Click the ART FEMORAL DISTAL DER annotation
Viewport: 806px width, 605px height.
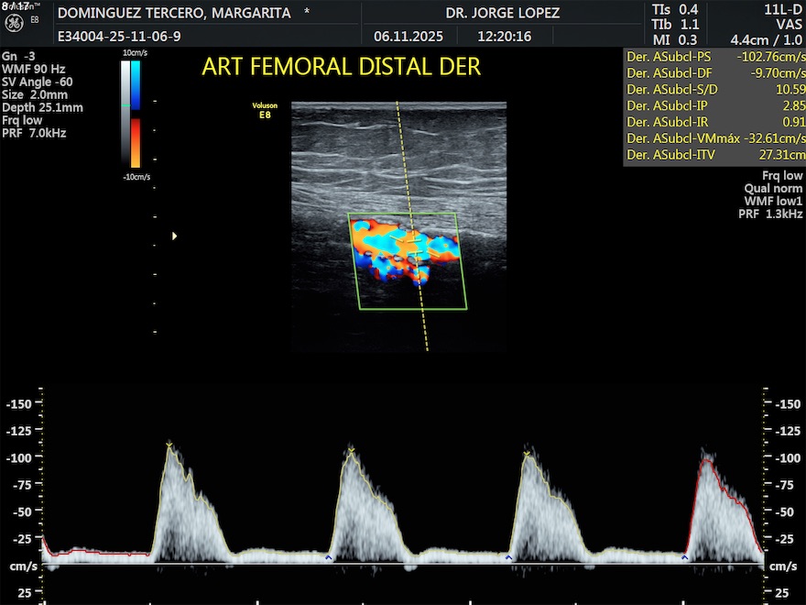coord(341,68)
